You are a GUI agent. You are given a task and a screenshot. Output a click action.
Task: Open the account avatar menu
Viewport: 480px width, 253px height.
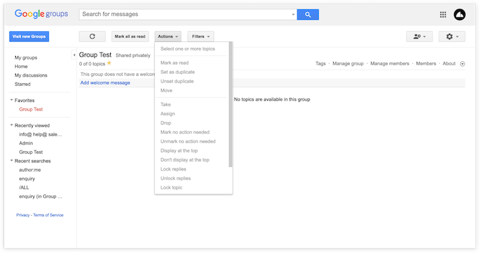459,15
